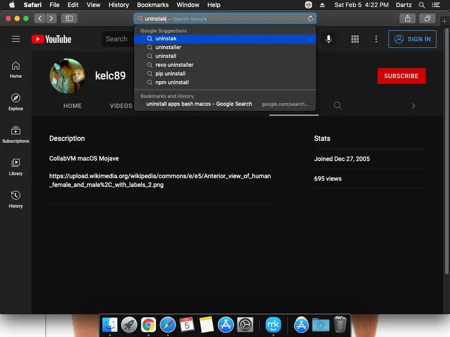
Task: Open the Window menu
Action: pyautogui.click(x=188, y=5)
